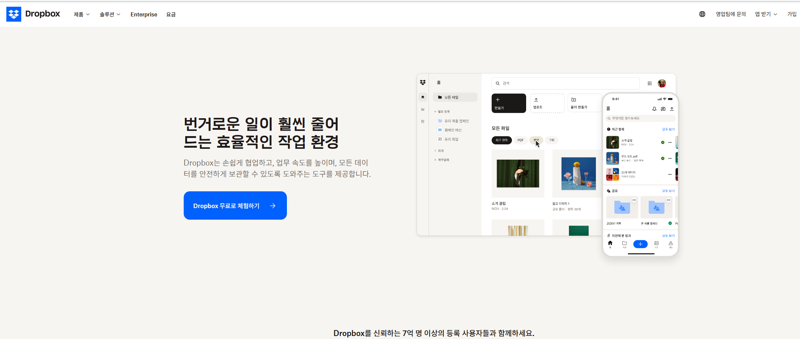
Task: Open the 요금 pricing page
Action: pos(171,15)
